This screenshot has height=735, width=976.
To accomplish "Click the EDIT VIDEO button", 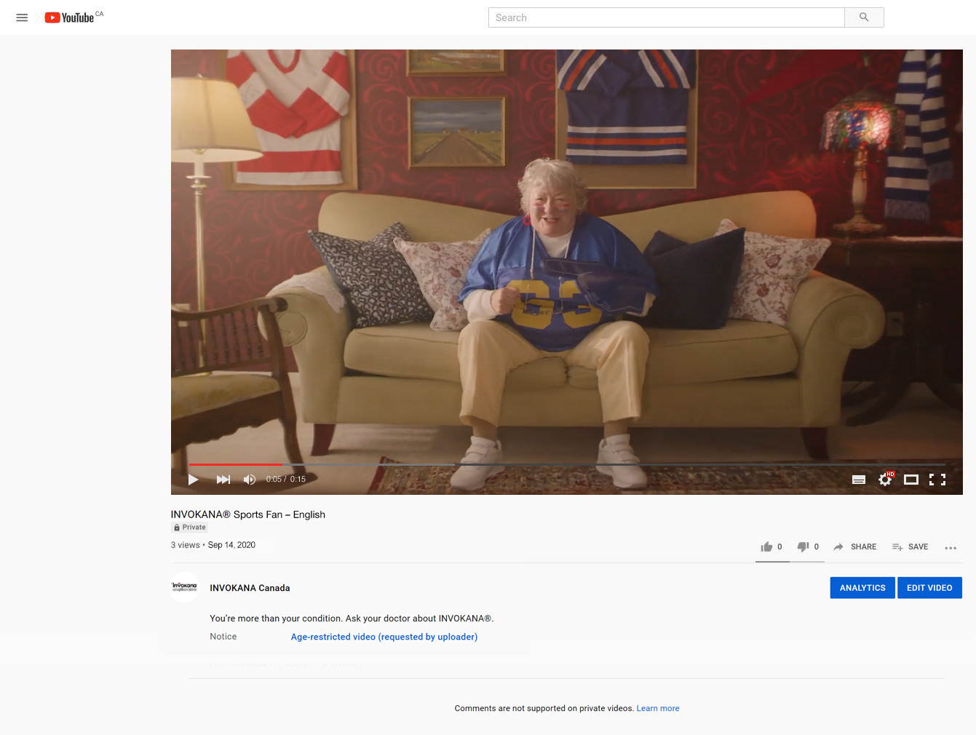I will pyautogui.click(x=929, y=588).
